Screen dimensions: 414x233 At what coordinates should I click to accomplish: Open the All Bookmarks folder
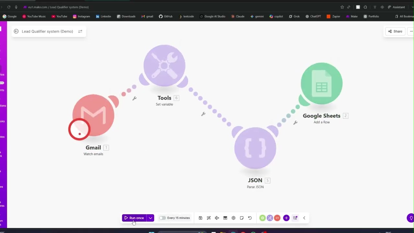(405, 17)
